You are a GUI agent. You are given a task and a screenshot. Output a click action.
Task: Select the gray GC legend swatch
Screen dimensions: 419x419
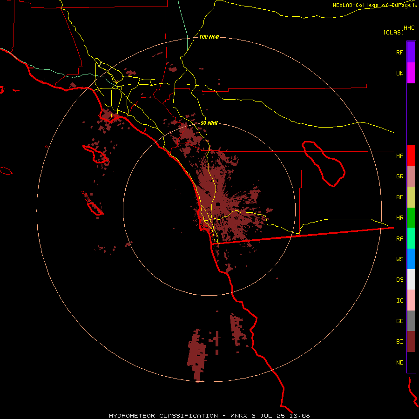[411, 321]
